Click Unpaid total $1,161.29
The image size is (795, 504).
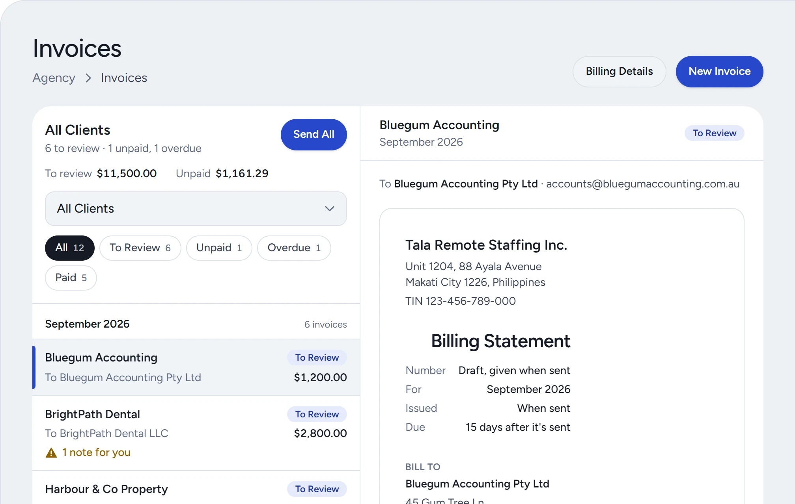click(242, 174)
